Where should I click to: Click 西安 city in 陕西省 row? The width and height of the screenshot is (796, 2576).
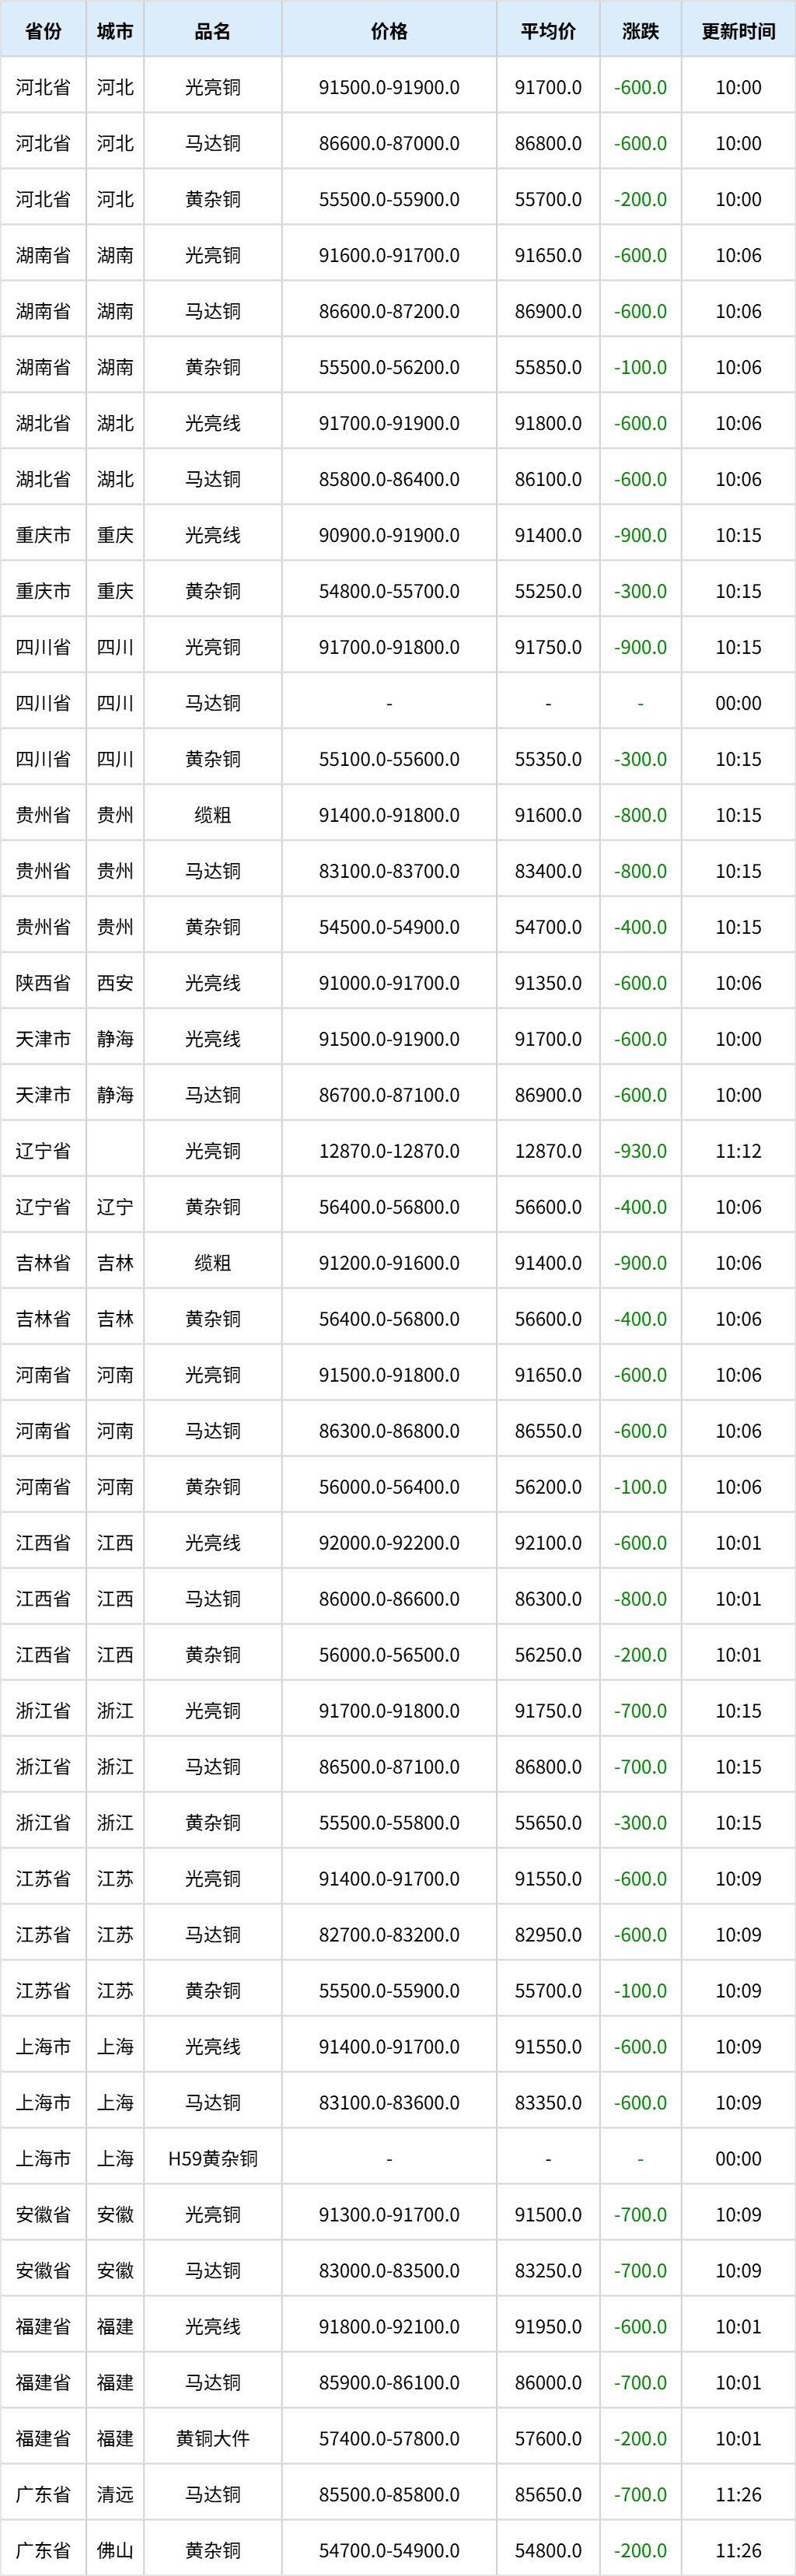point(115,983)
